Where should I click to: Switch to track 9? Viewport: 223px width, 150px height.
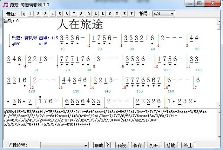pos(88,14)
